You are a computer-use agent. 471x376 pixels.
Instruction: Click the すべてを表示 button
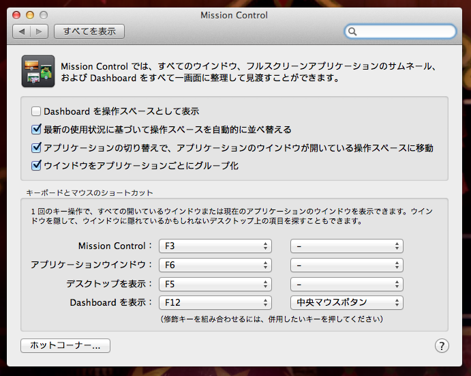pos(89,31)
